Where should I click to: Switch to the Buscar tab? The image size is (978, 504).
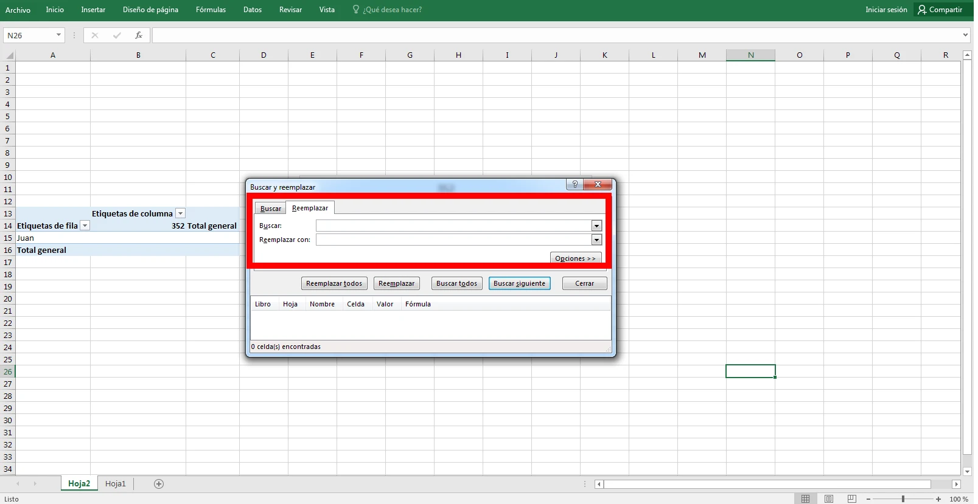click(x=271, y=209)
